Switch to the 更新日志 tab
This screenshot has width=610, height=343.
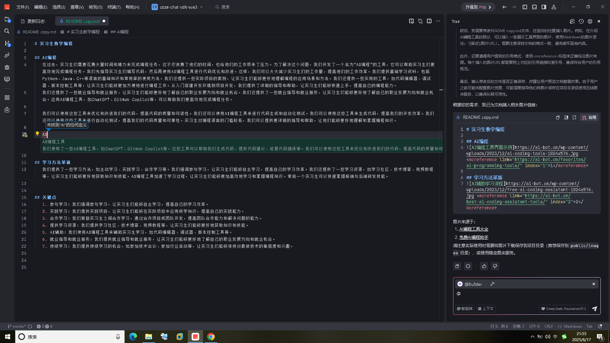click(x=33, y=21)
